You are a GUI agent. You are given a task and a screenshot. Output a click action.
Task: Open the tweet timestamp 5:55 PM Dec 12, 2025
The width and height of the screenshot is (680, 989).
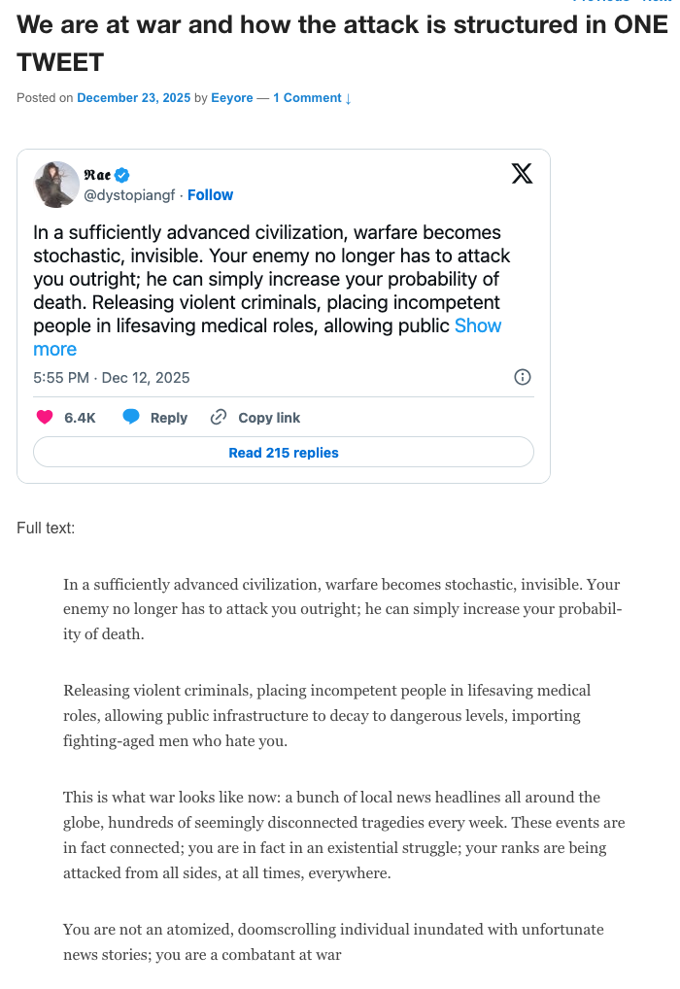tap(112, 377)
